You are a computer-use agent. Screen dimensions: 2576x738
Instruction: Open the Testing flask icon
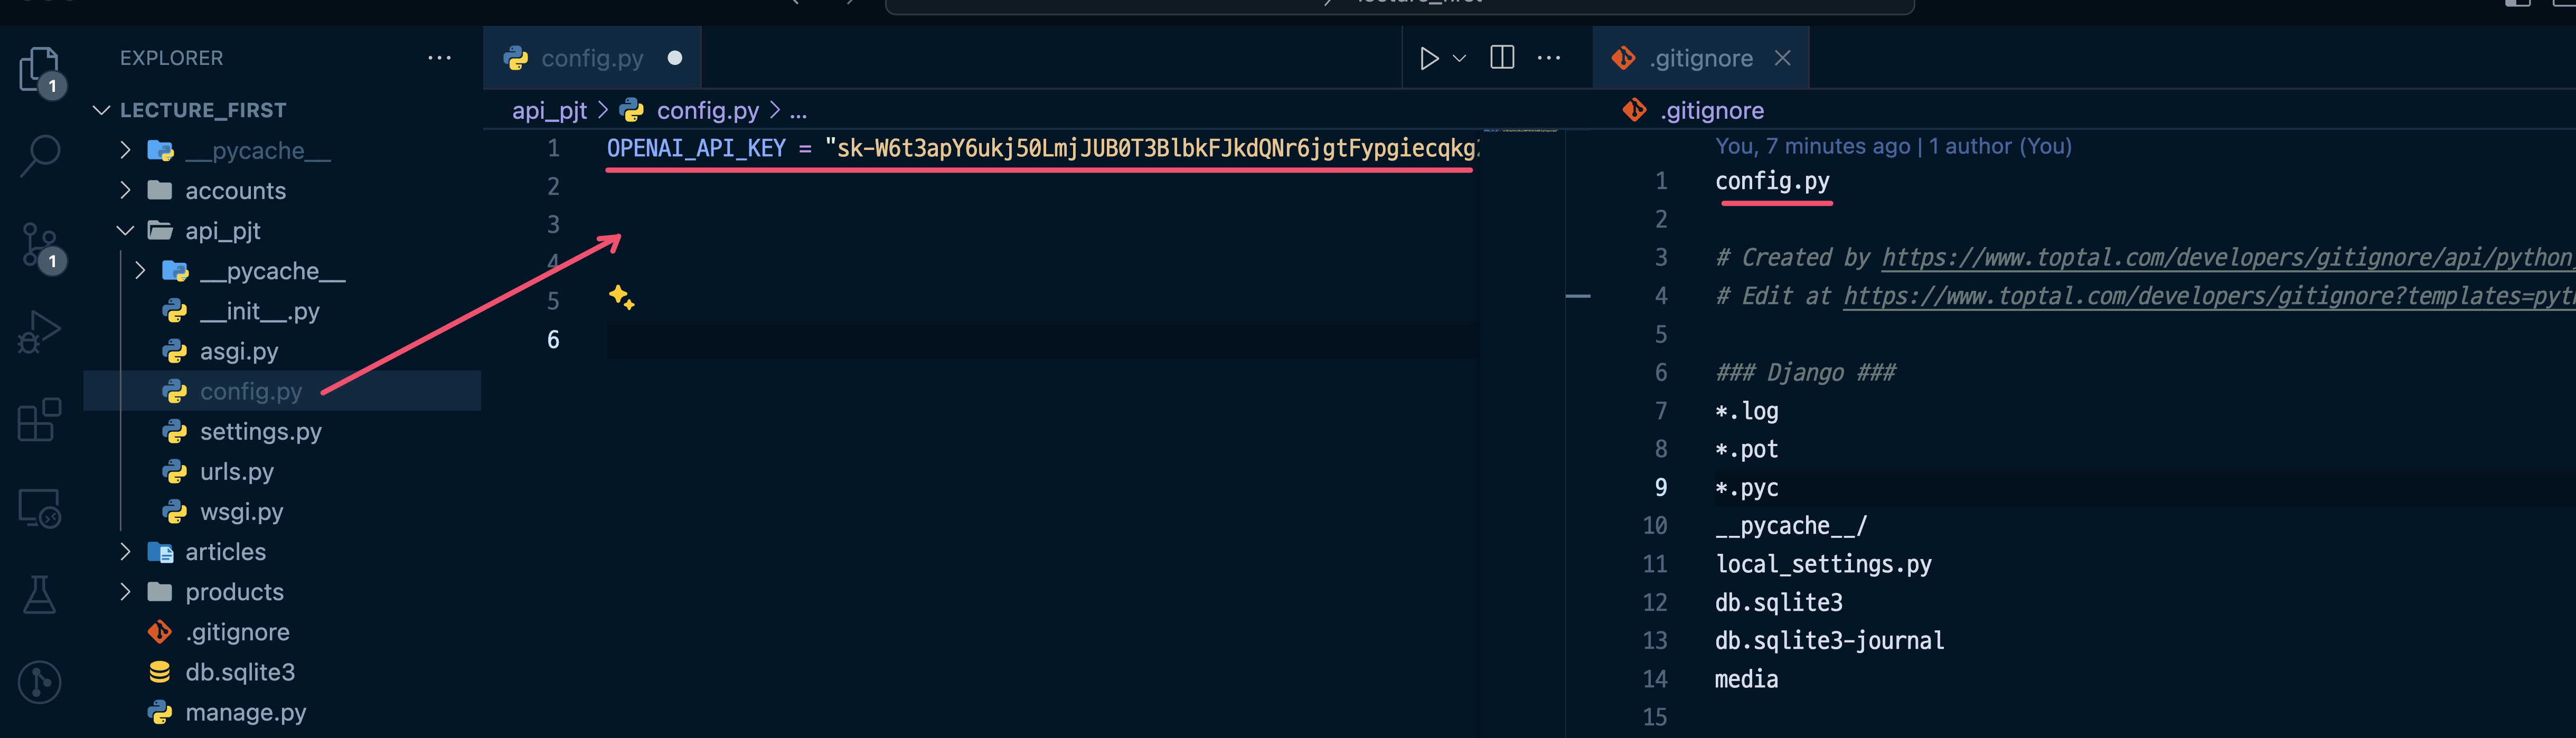[x=40, y=595]
